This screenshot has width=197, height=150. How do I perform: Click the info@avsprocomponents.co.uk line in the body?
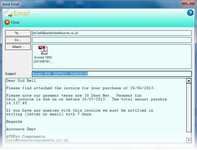coord(37,140)
